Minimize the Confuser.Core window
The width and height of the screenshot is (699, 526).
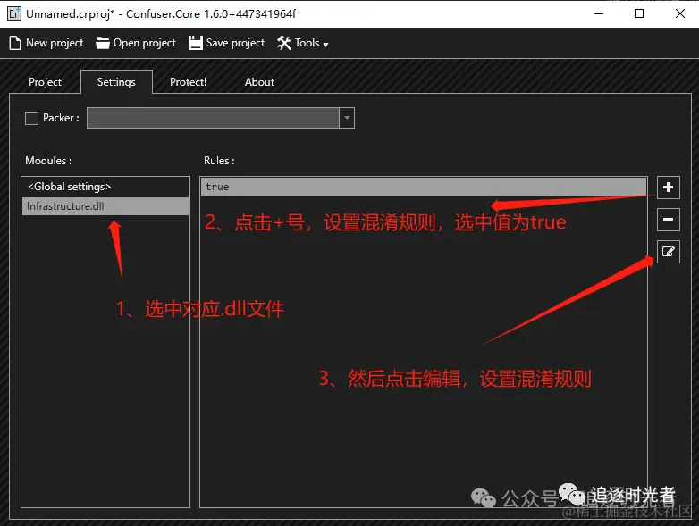pos(599,13)
